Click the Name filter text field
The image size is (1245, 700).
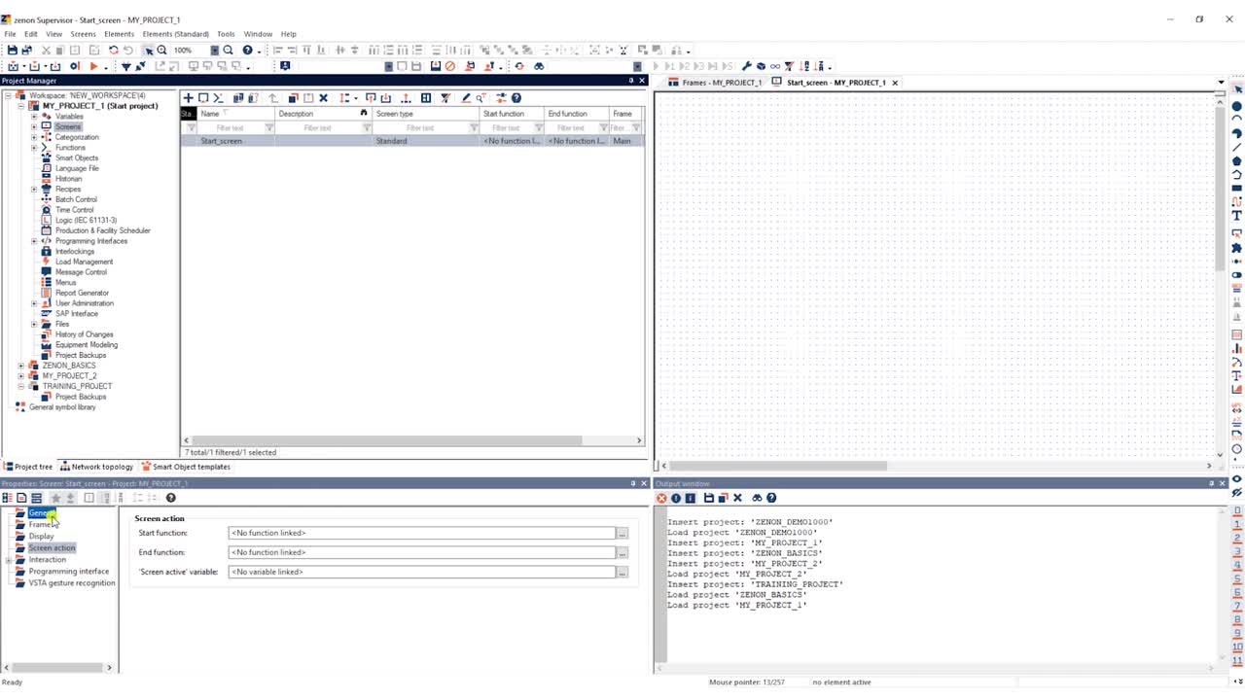coord(231,128)
